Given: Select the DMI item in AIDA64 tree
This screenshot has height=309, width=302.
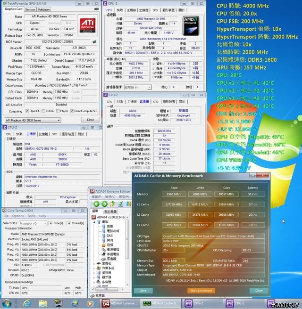Looking at the screenshot, I should click(108, 236).
